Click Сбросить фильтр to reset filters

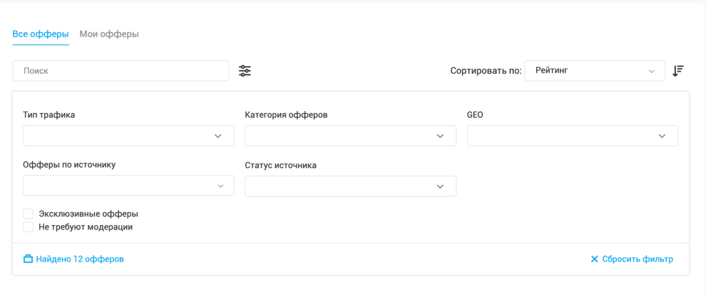pyautogui.click(x=631, y=259)
